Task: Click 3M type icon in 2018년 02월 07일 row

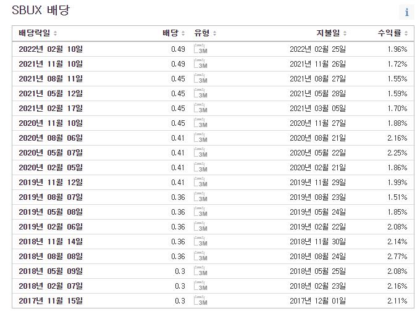Action: coord(201,286)
